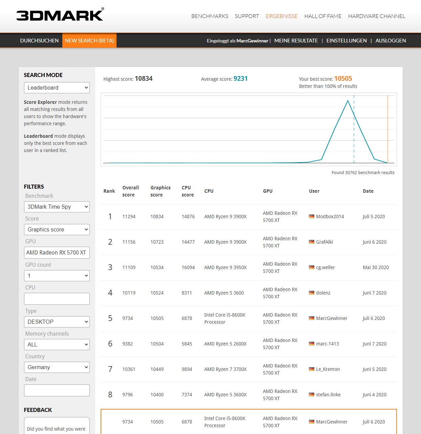Open the Search Mode Leaderboard dropdown
Image resolution: width=421 pixels, height=434 pixels.
(x=57, y=88)
